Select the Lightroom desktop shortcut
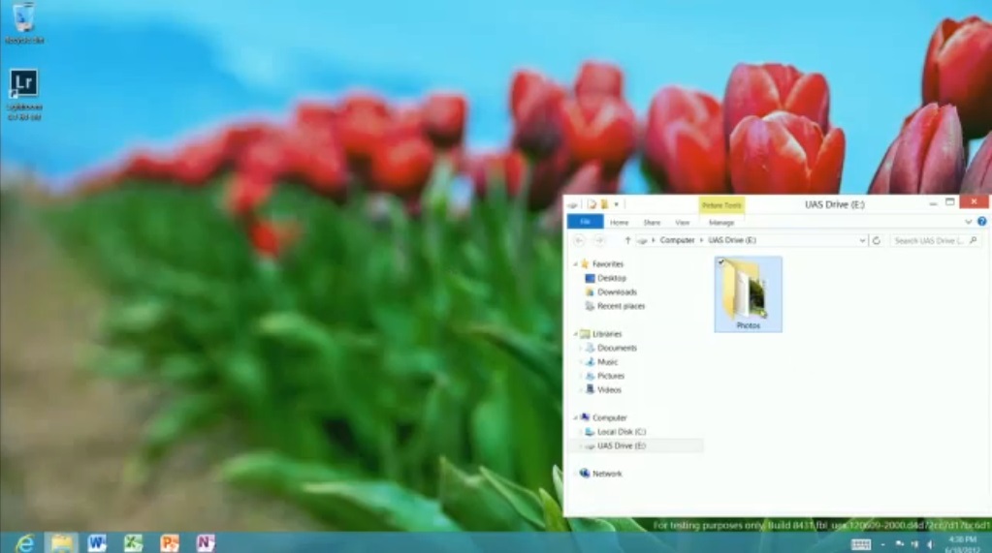The image size is (992, 553). [x=24, y=94]
